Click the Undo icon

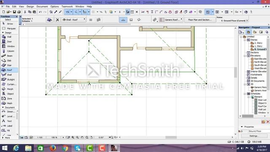click(x=40, y=12)
